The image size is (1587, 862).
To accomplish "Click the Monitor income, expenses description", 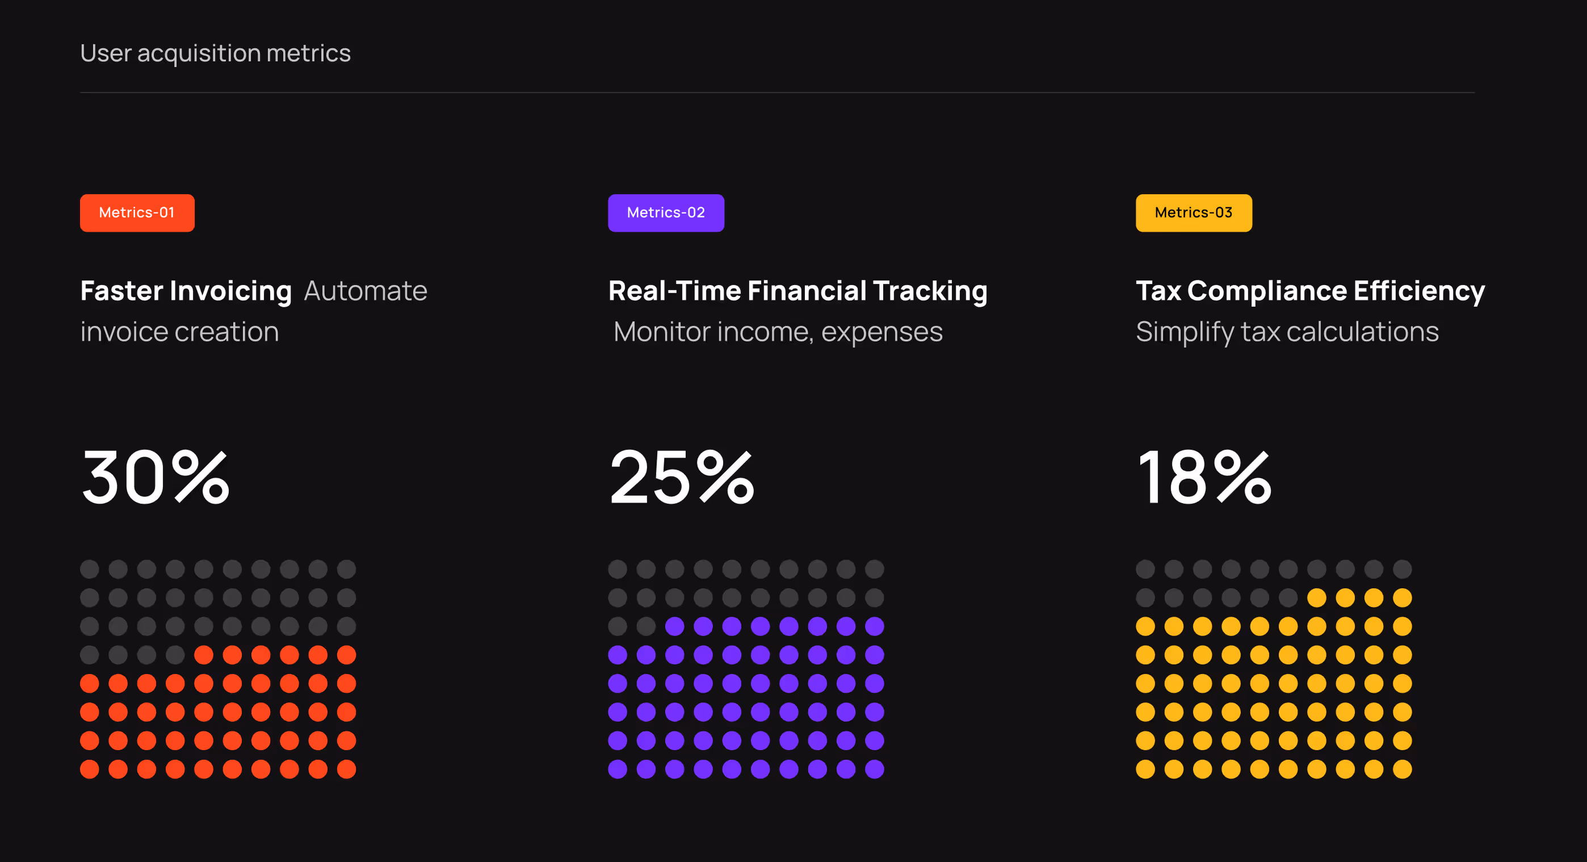I will (778, 332).
